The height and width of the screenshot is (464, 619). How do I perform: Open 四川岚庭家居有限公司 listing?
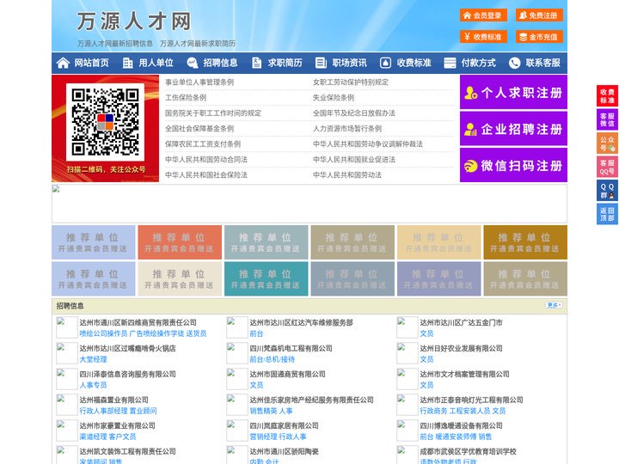point(284,425)
